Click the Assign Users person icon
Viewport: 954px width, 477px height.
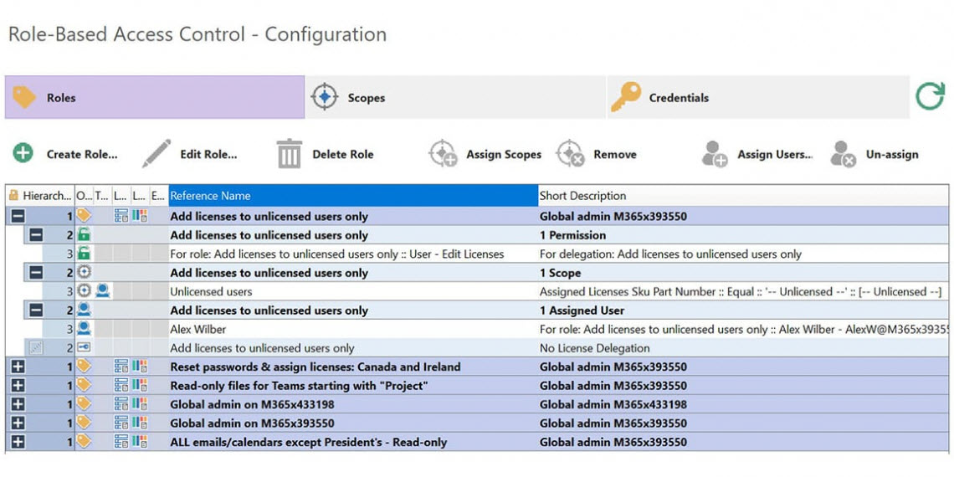(714, 154)
